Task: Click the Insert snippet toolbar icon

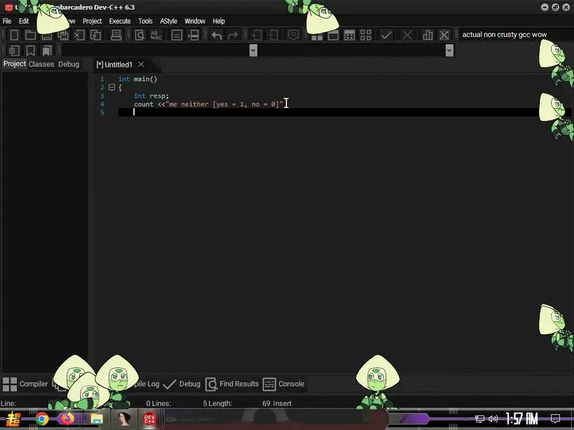Action: [x=14, y=50]
